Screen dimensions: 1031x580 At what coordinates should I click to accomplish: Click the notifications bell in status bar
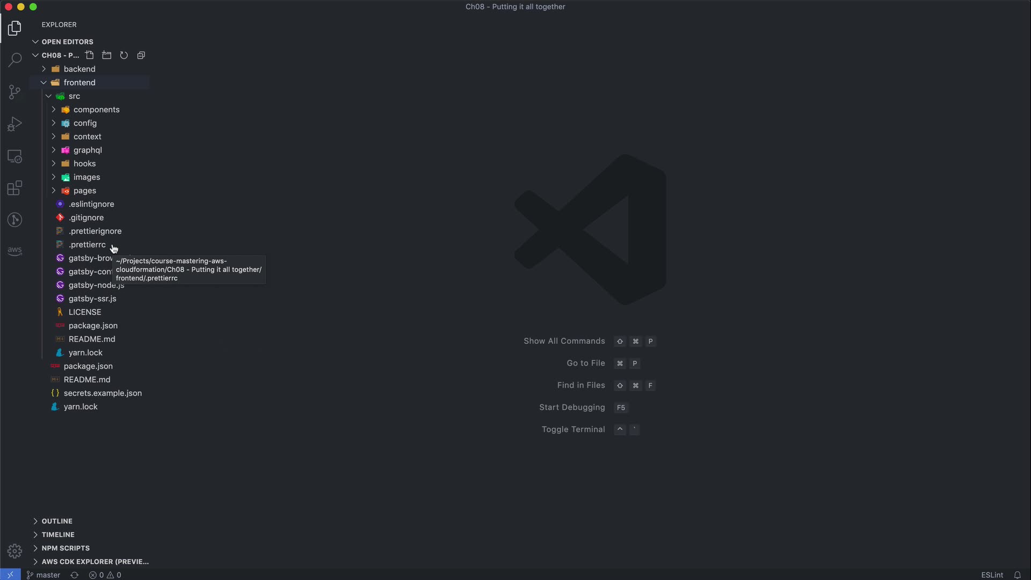click(x=1017, y=575)
